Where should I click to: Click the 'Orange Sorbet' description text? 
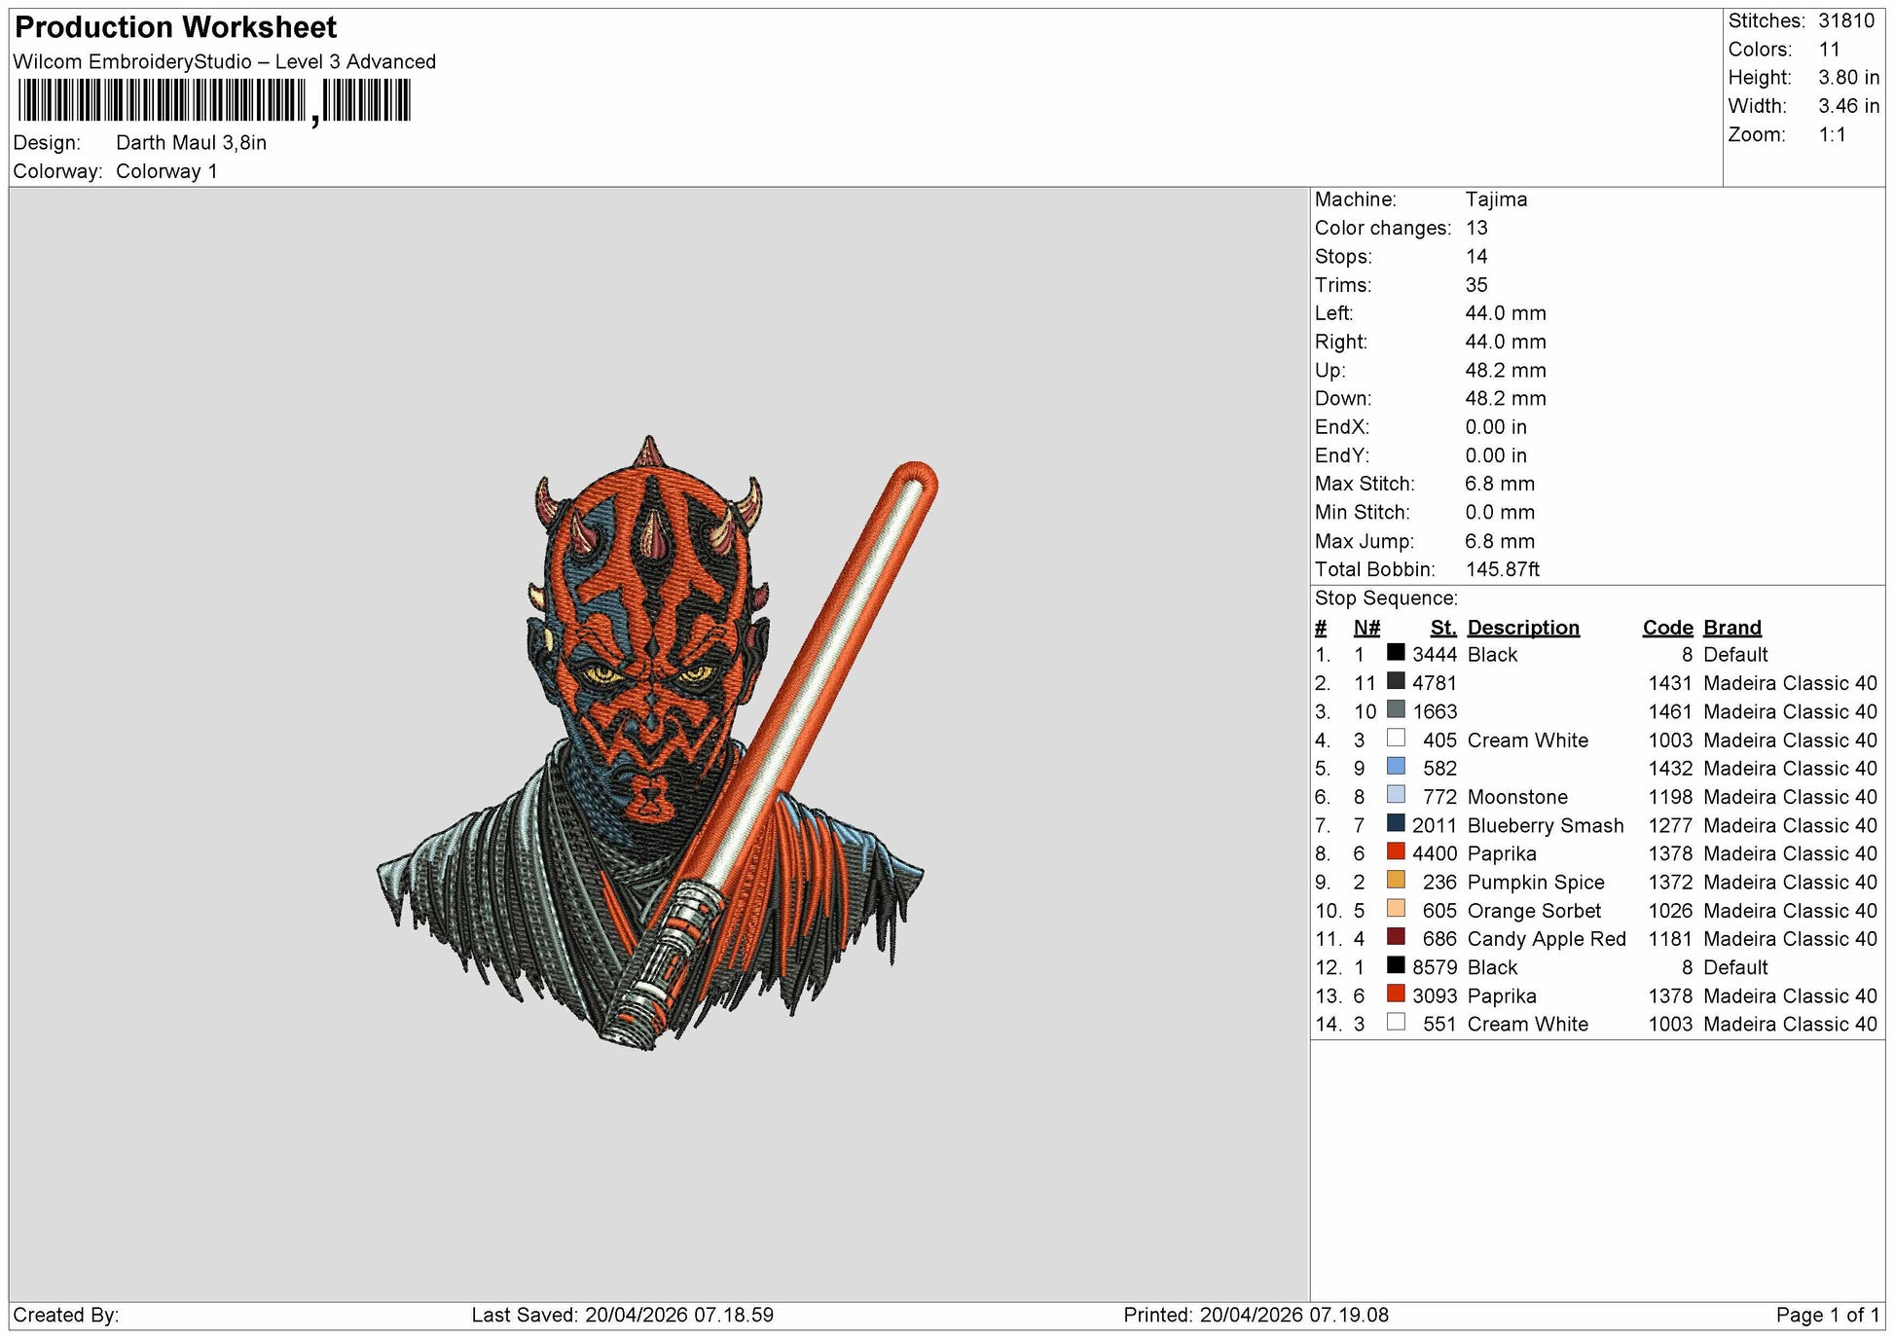tap(1534, 911)
